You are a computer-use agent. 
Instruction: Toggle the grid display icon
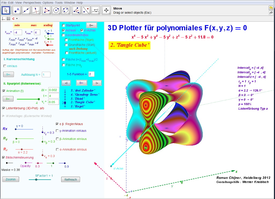8,19
